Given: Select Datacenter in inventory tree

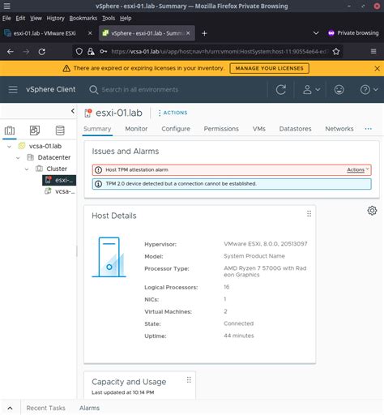Looking at the screenshot, I should pos(54,157).
